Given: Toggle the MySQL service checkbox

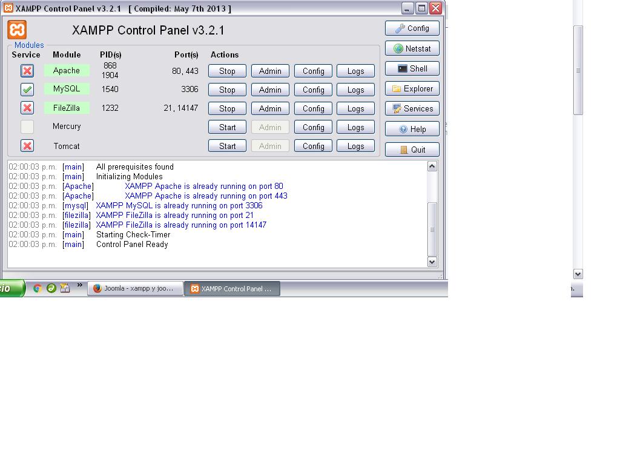Looking at the screenshot, I should pyautogui.click(x=27, y=90).
